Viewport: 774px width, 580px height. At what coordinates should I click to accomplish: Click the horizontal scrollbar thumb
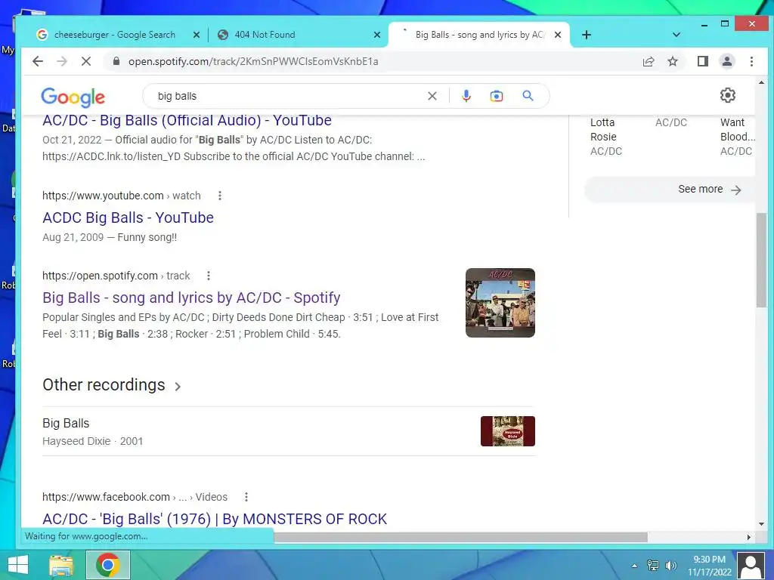(x=460, y=537)
